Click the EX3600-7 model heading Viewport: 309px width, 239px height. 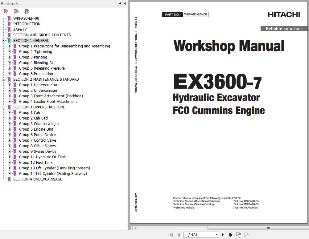point(217,82)
